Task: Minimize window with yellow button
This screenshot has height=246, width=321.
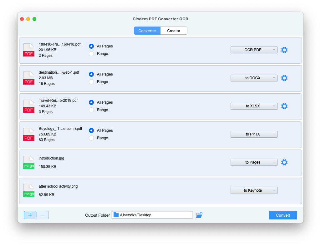Action: pos(28,19)
